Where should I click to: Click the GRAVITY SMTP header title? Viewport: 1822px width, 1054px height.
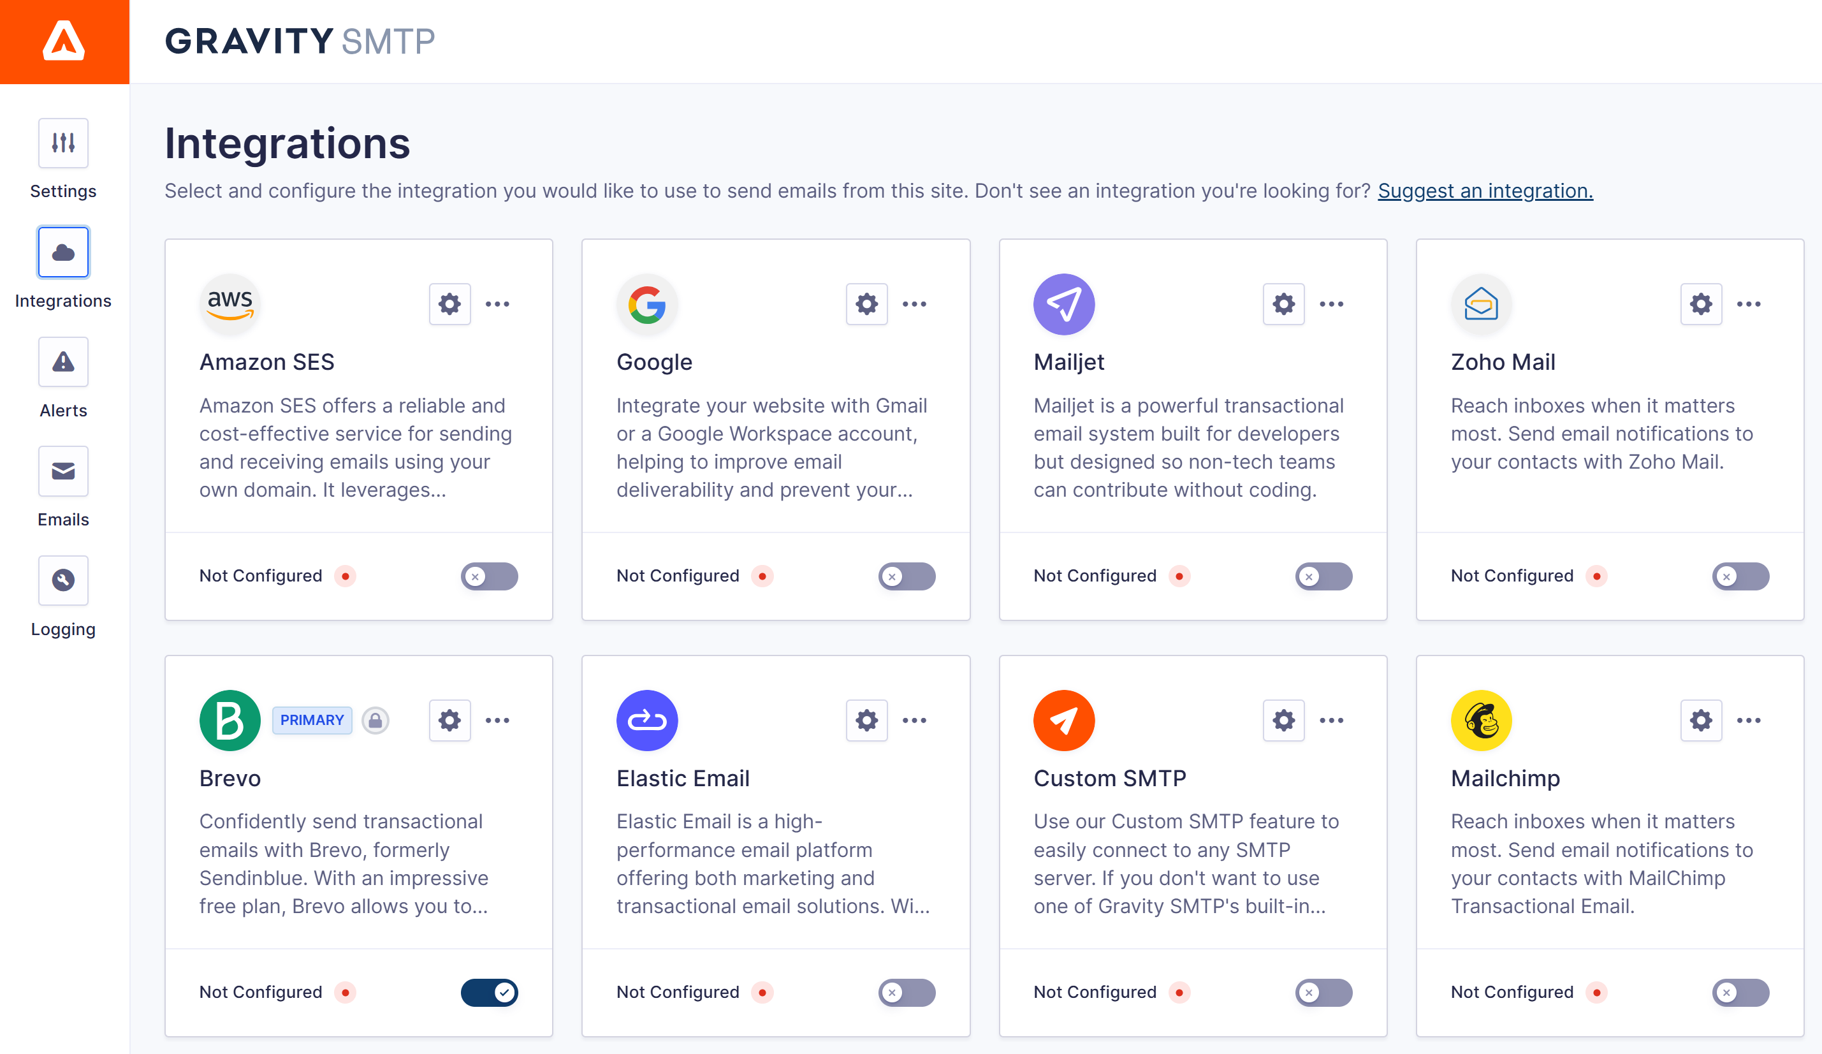click(x=300, y=41)
